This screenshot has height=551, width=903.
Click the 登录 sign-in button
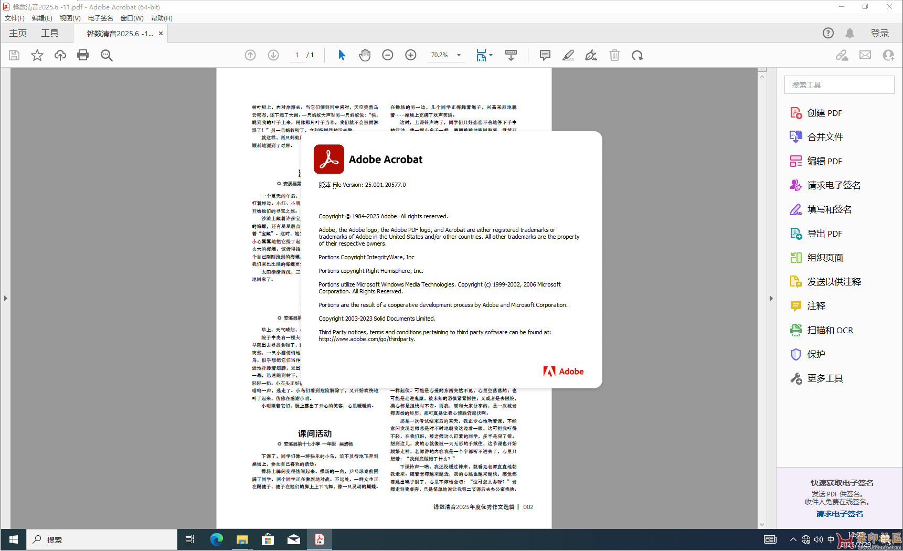coord(879,33)
